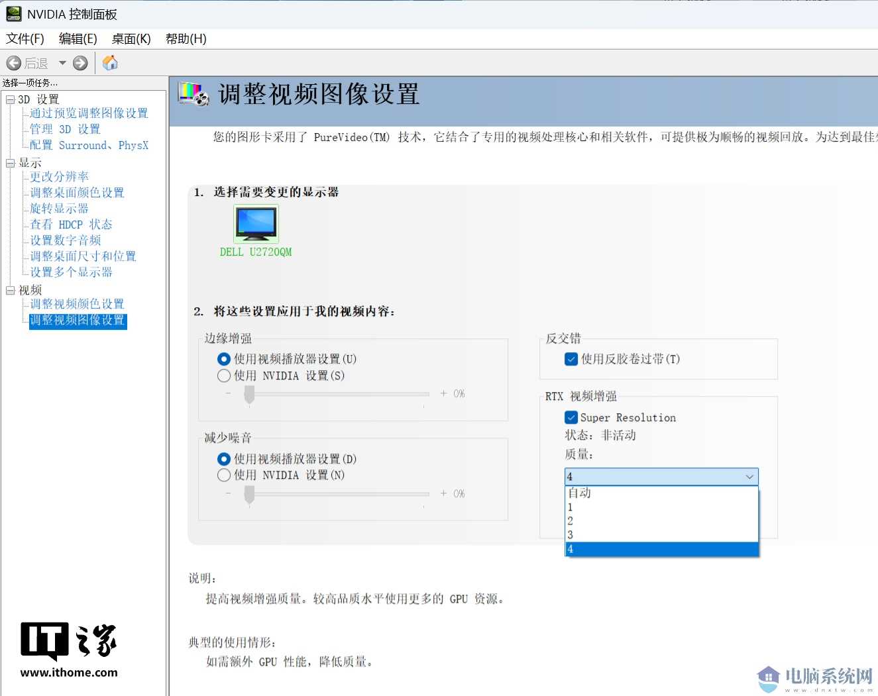Open 通过预览调整图像设置 link
878x696 pixels.
click(x=89, y=113)
